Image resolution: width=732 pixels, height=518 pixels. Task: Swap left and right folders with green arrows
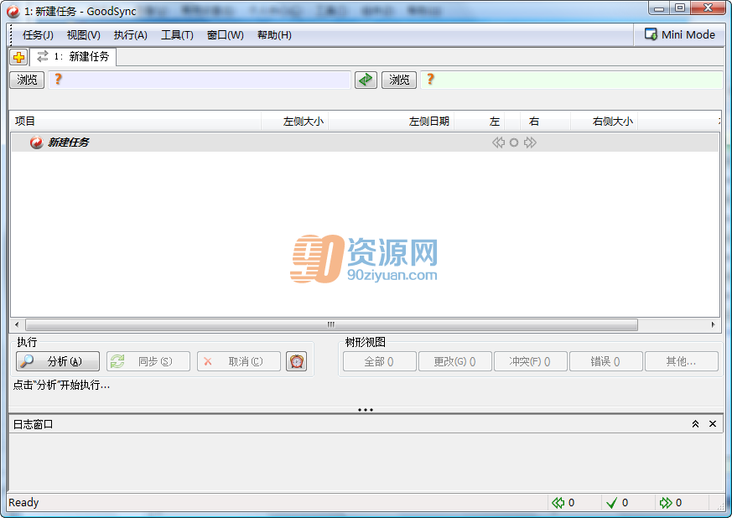tap(366, 80)
